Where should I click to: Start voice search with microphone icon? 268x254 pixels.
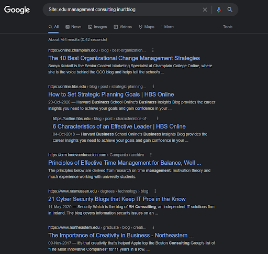tap(219, 9)
